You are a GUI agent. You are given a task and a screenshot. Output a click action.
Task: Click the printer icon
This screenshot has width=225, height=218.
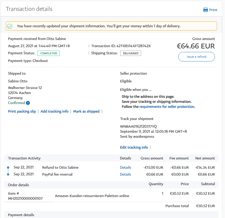pos(205,10)
